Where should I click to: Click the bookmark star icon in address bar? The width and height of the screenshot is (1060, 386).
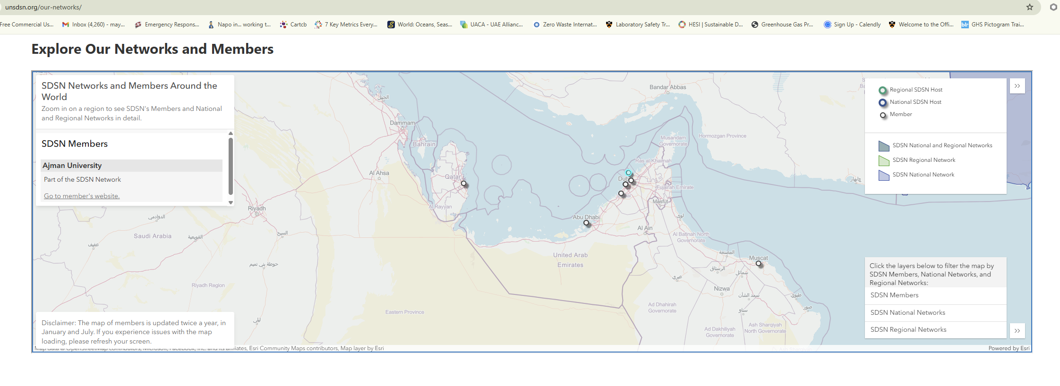tap(1030, 7)
